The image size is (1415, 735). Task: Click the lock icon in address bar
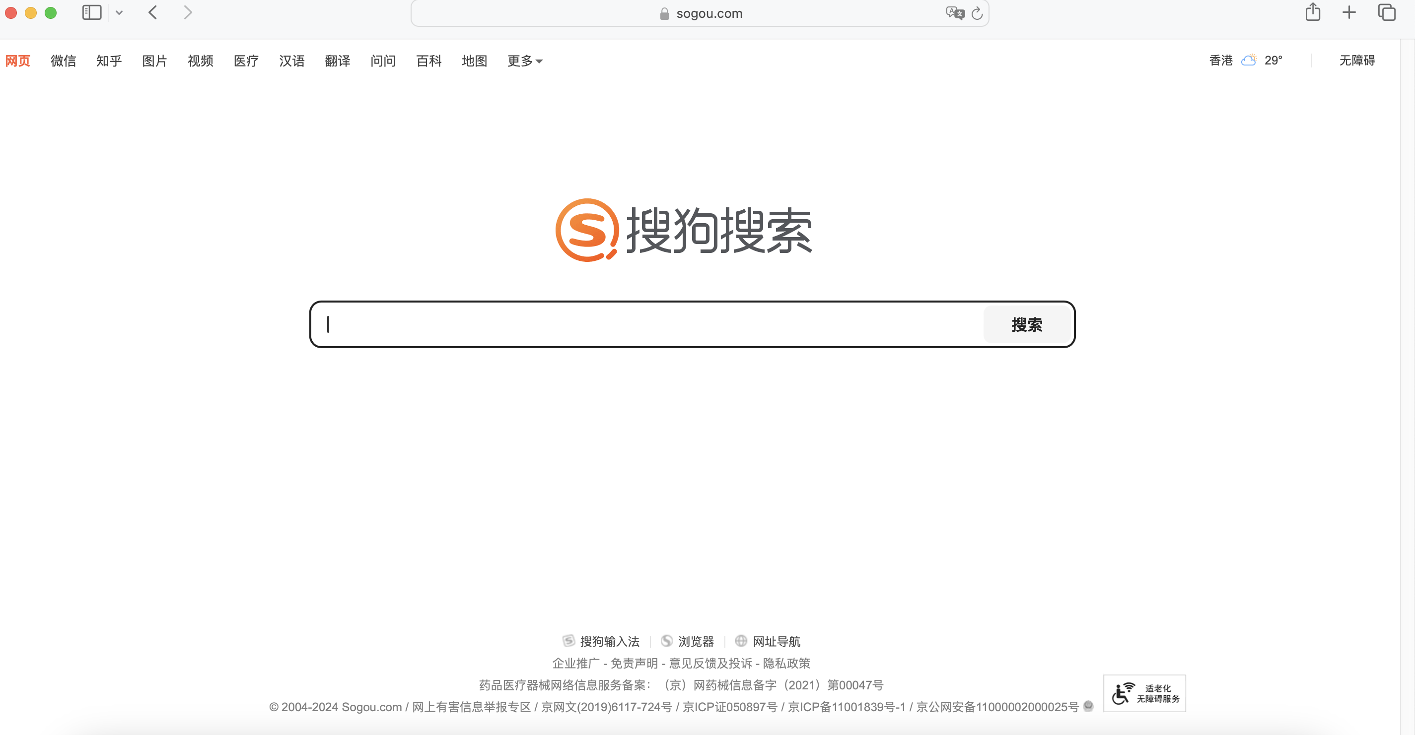point(665,14)
